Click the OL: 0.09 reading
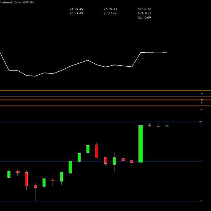 pyautogui.click(x=144, y=18)
